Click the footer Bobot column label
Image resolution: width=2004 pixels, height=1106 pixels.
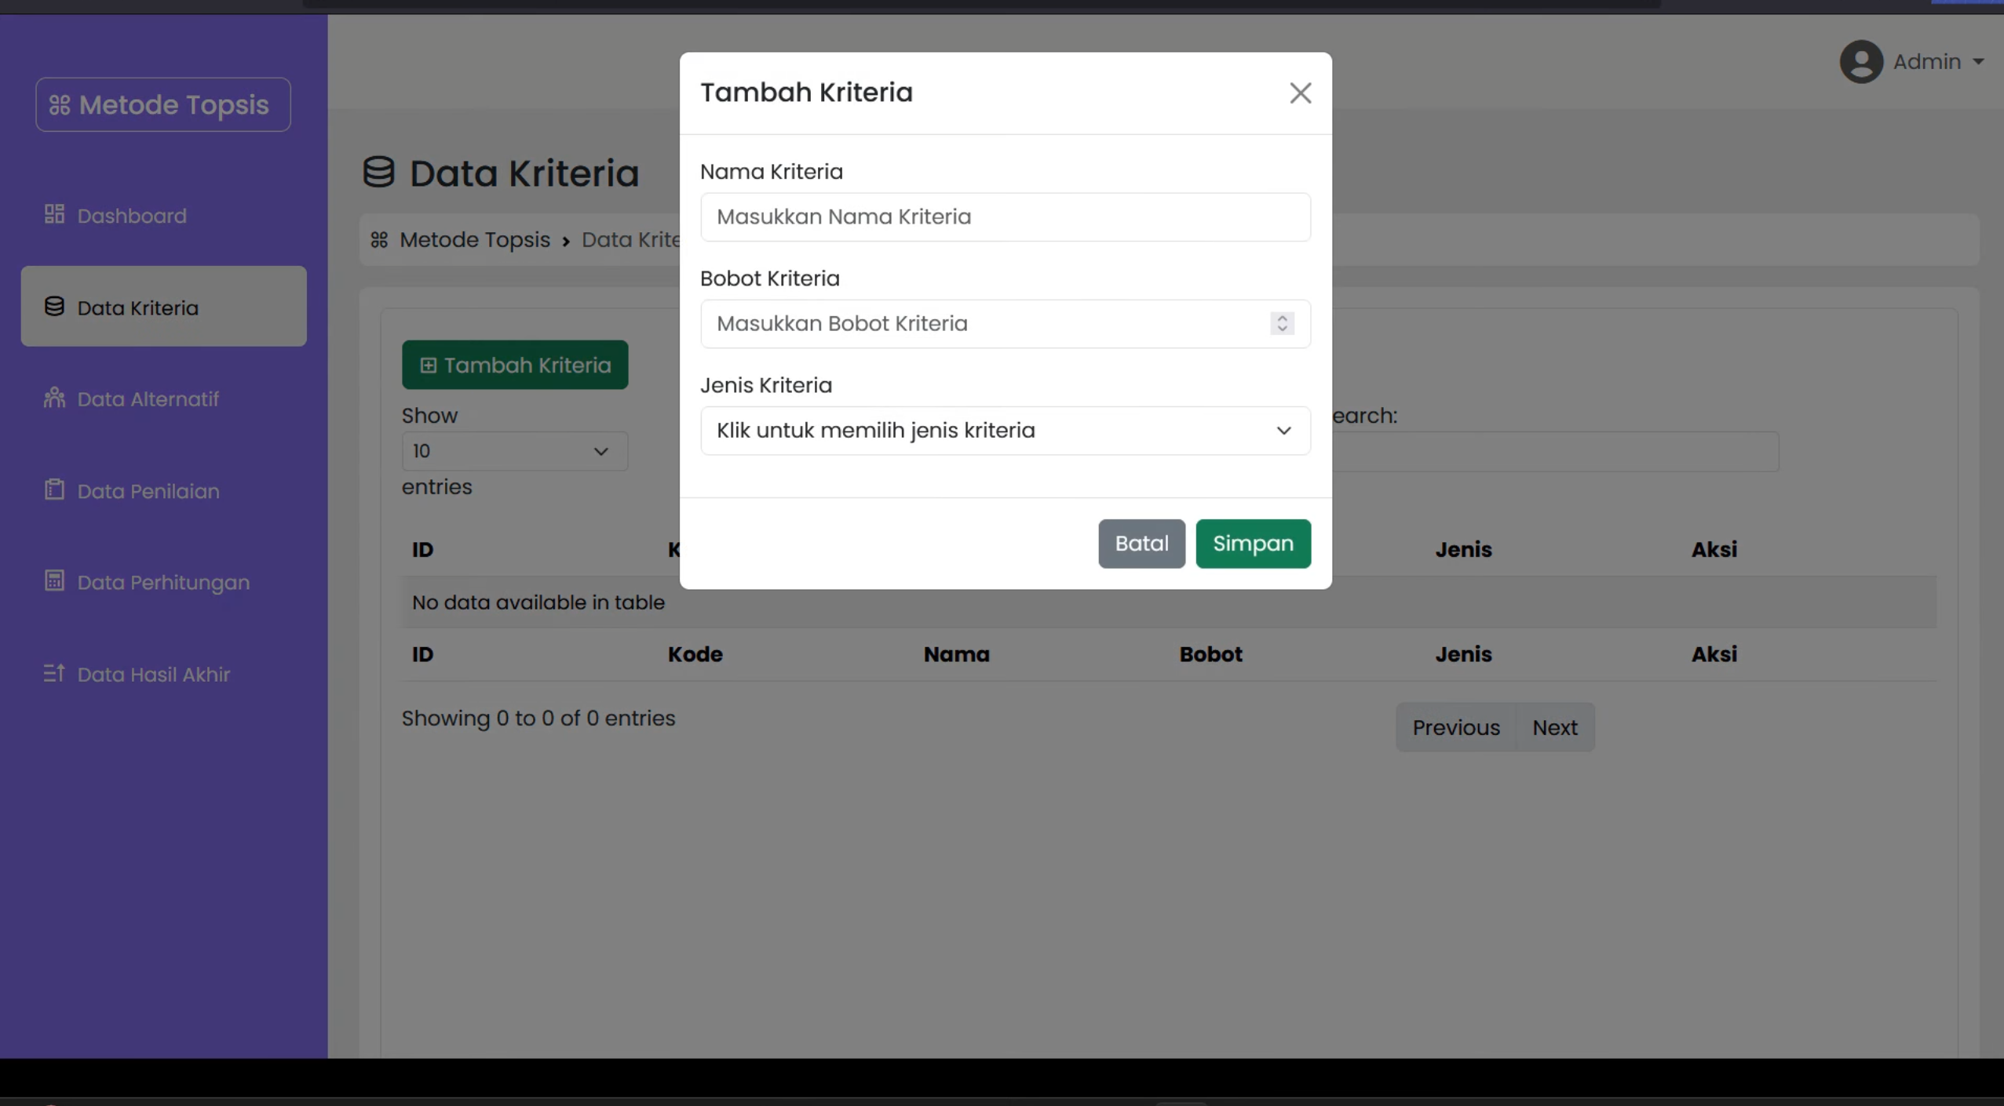(1210, 653)
